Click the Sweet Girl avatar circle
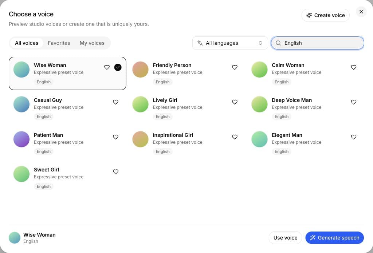The height and width of the screenshot is (253, 373). (21, 174)
